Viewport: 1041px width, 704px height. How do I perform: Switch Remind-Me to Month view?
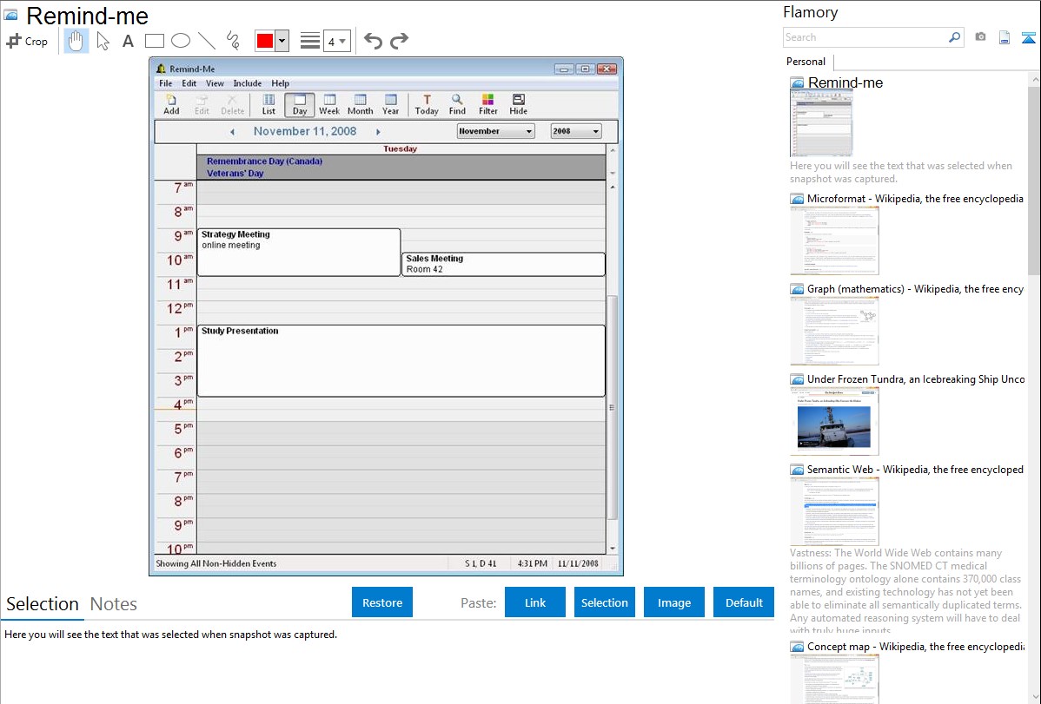coord(361,104)
